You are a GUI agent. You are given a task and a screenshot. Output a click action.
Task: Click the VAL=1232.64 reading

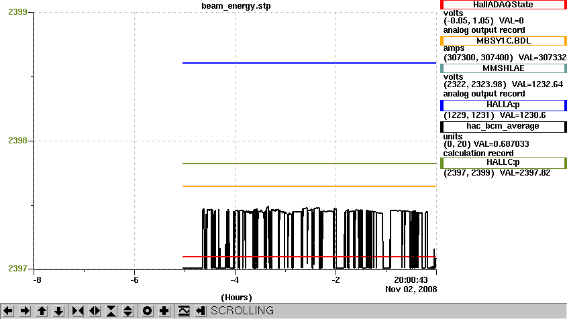pos(537,84)
